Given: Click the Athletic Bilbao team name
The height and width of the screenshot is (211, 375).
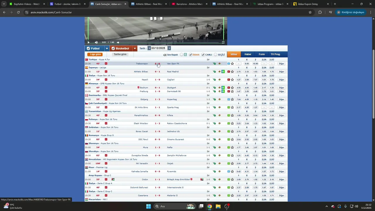Looking at the screenshot, I should click(141, 72).
